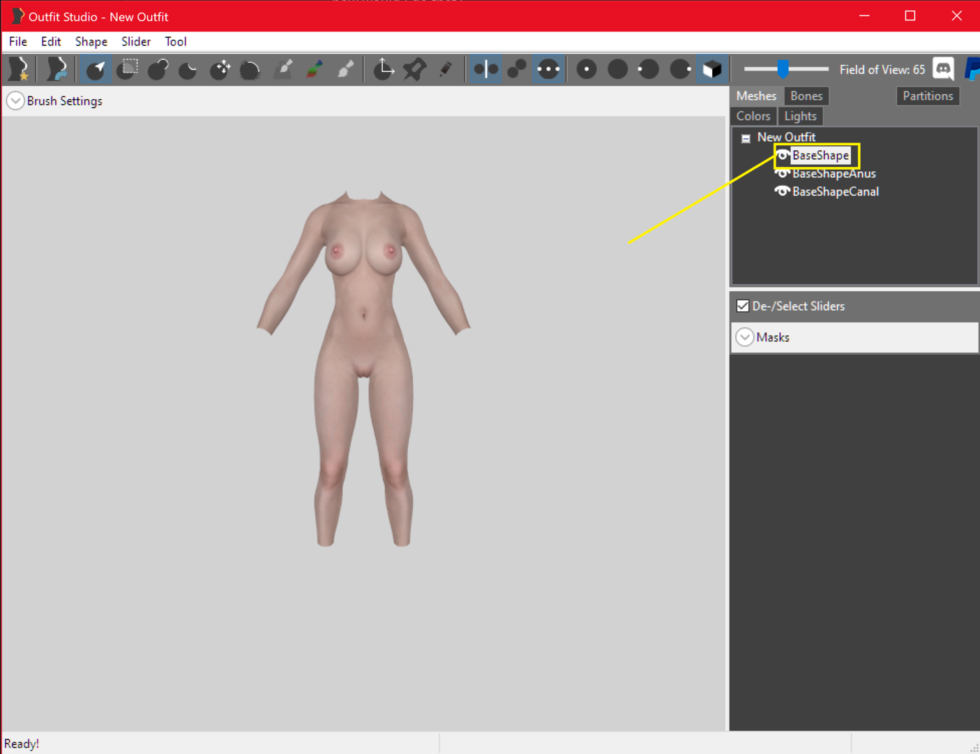Open the Shape menu
This screenshot has width=980, height=754.
(91, 42)
